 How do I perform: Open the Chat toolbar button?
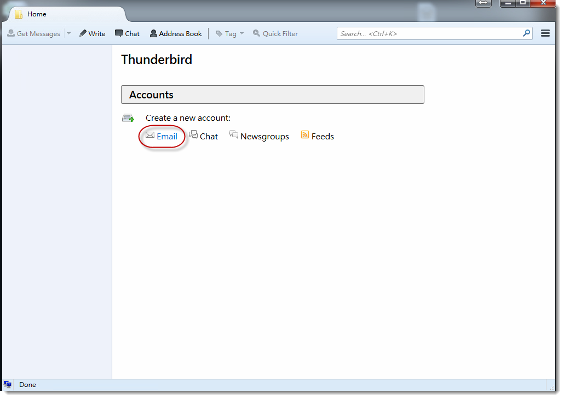click(127, 33)
